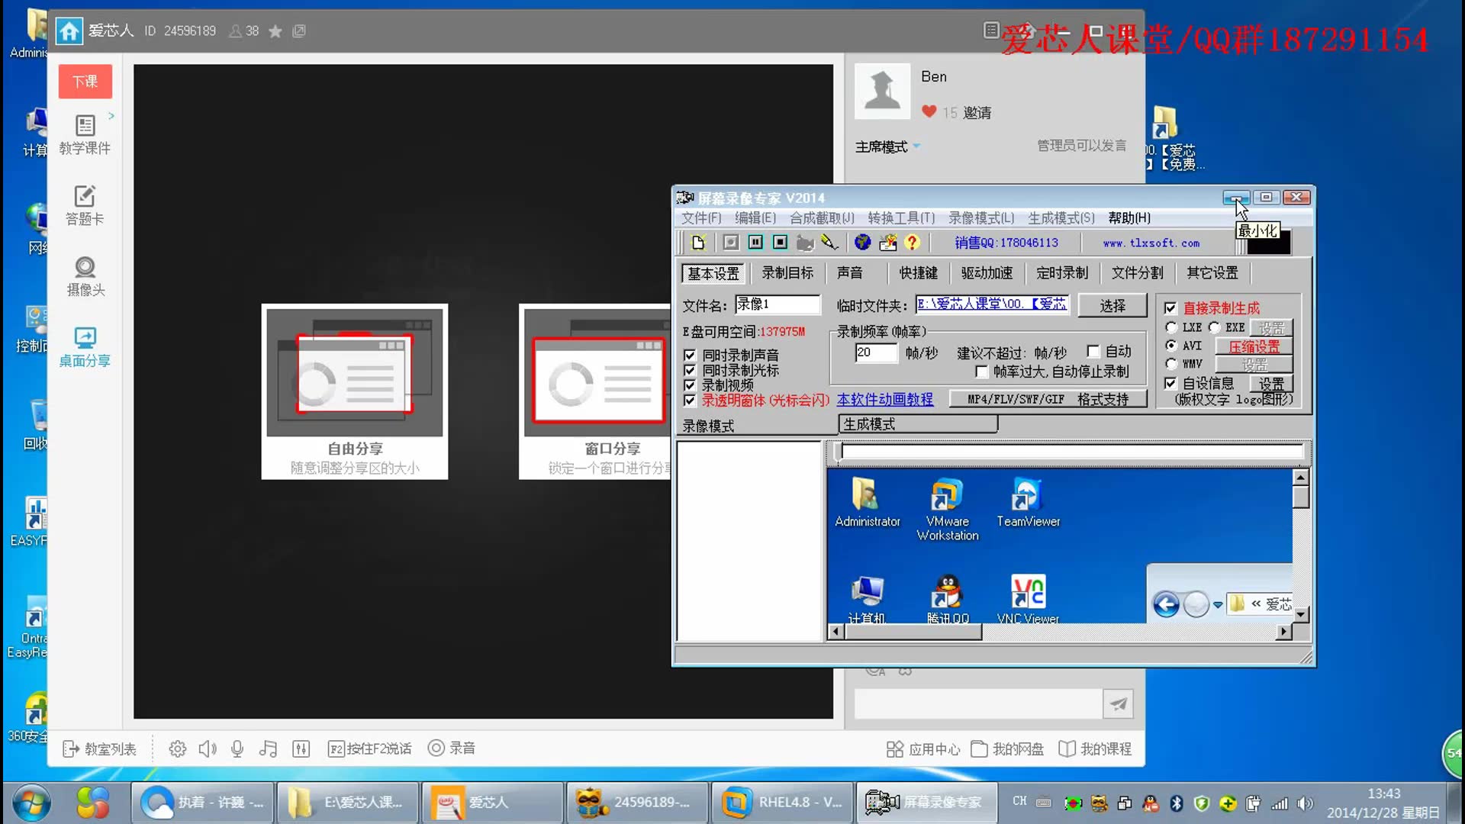Select the WMV output format radio button

[x=1171, y=364]
